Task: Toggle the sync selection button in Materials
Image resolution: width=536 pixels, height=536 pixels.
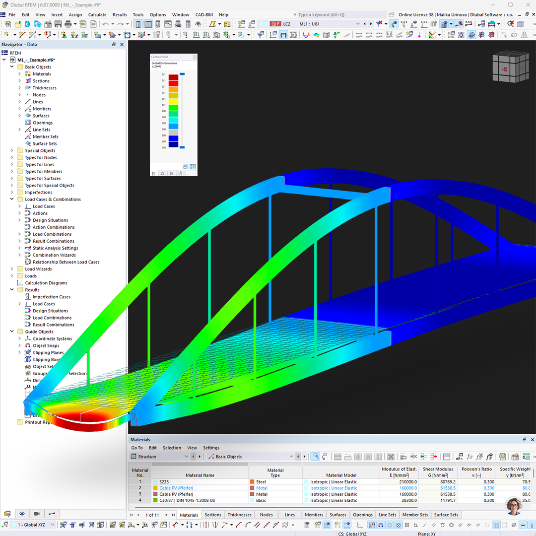Action: pyautogui.click(x=315, y=457)
